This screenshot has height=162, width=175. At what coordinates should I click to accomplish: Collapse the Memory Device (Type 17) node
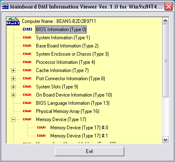pyautogui.click(x=13, y=119)
